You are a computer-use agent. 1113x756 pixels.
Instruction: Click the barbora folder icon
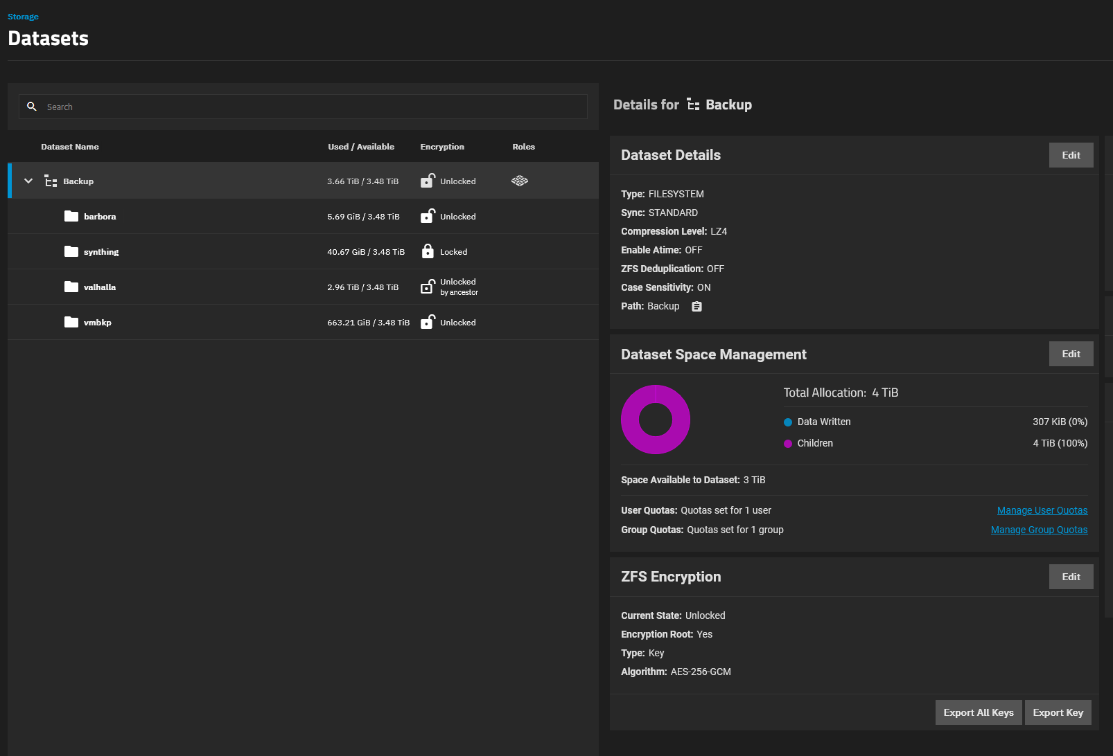71,216
